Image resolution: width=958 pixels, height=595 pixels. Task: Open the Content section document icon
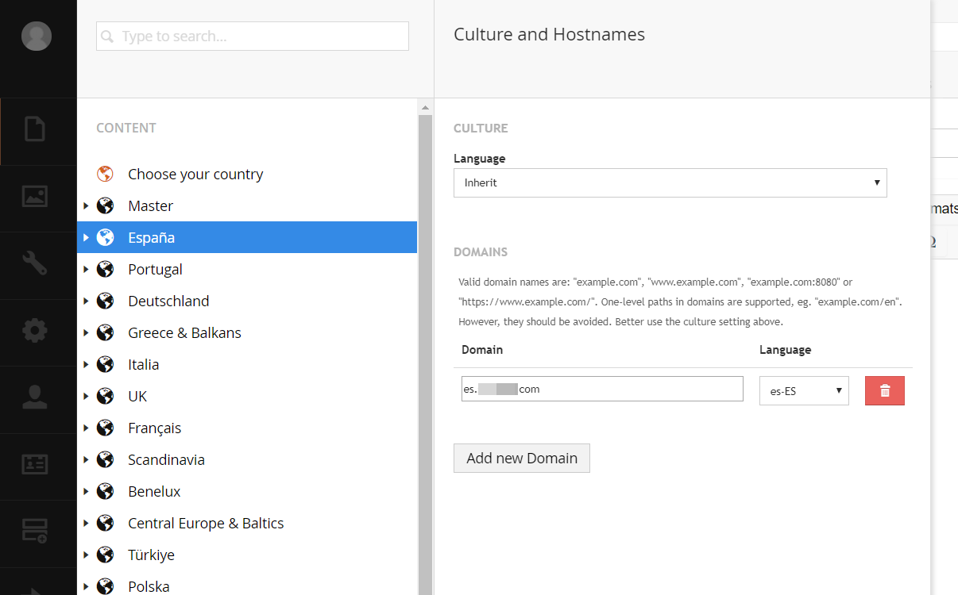pyautogui.click(x=35, y=129)
